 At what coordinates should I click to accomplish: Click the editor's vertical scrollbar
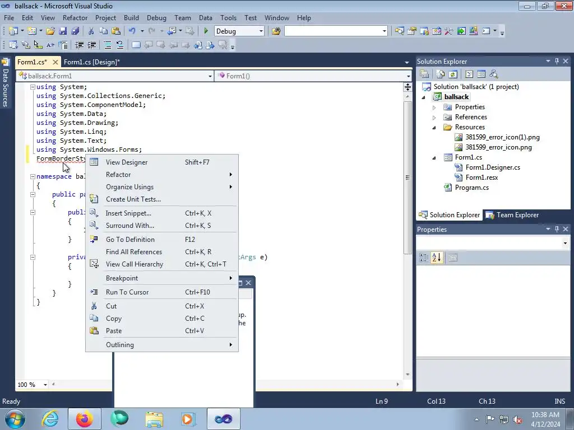pyautogui.click(x=408, y=177)
